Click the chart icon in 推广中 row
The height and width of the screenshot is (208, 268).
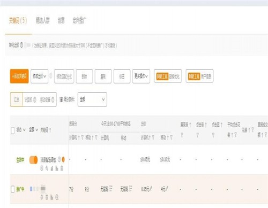coord(52,197)
